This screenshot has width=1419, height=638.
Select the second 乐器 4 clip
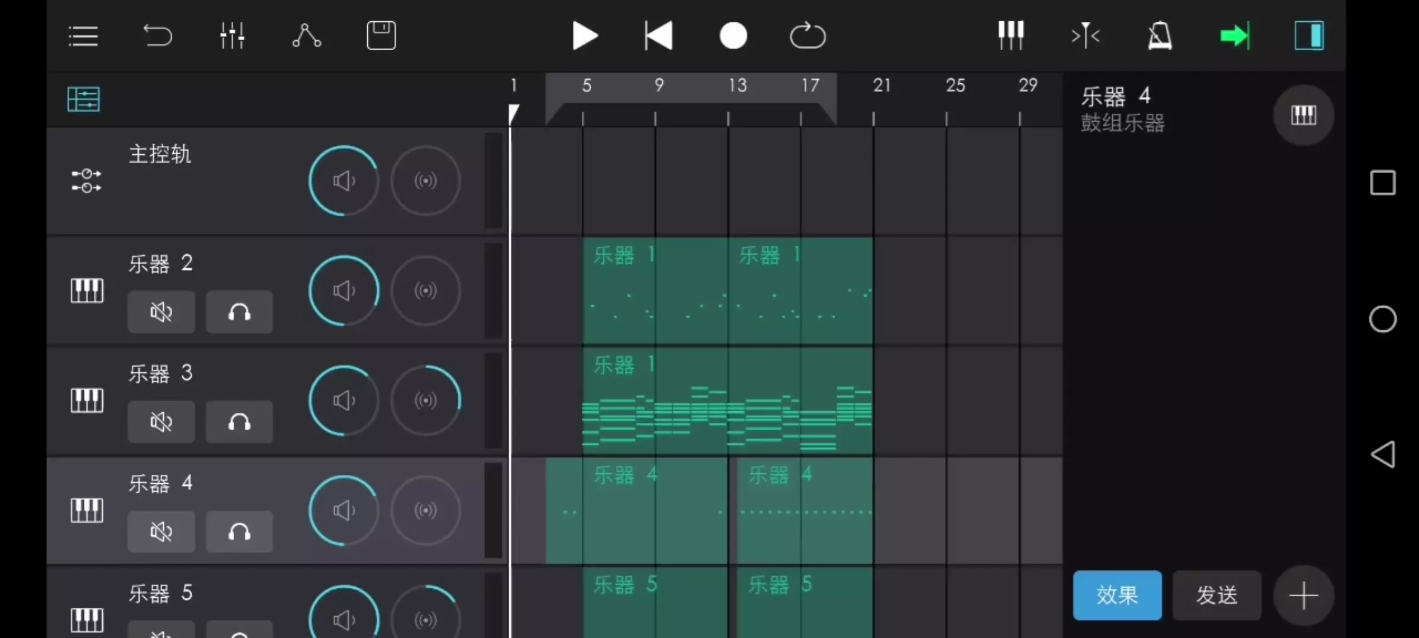pos(804,511)
